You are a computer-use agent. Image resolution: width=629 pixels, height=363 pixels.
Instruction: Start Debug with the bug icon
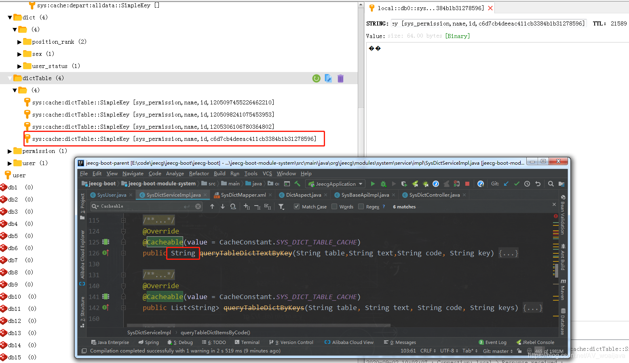pos(383,184)
